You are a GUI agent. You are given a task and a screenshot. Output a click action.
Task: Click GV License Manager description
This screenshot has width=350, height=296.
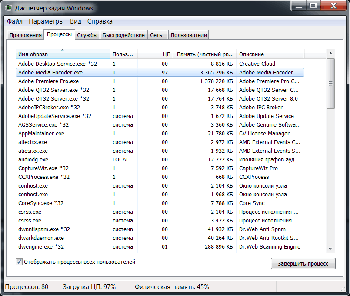(x=264, y=134)
